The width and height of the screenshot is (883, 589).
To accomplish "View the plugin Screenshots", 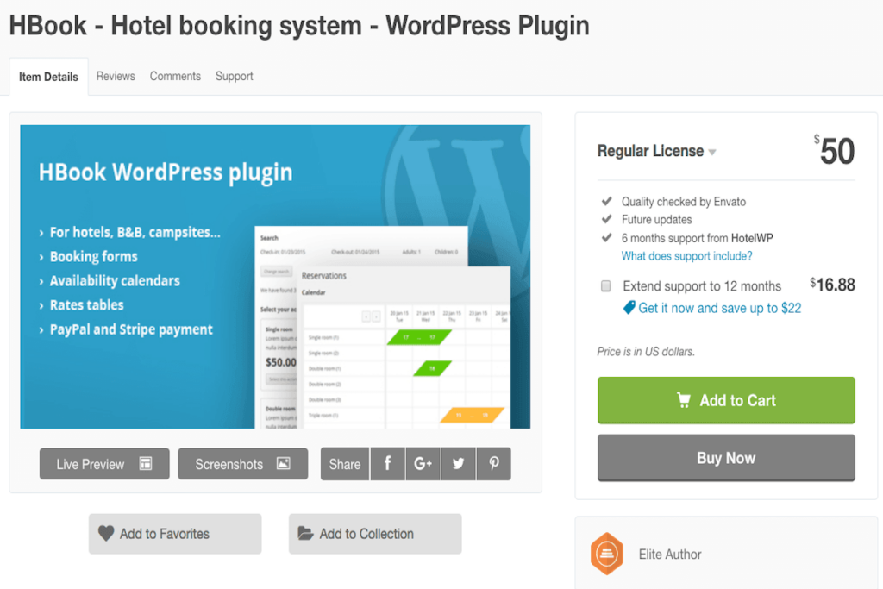I will [x=242, y=464].
